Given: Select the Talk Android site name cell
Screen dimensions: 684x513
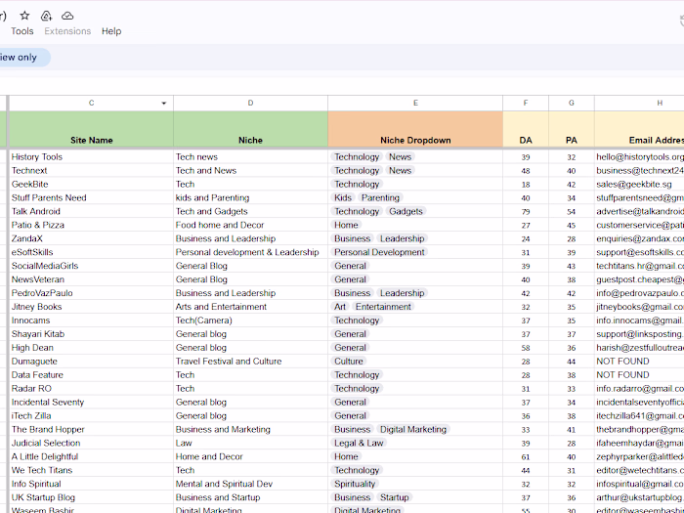Looking at the screenshot, I should point(92,211).
